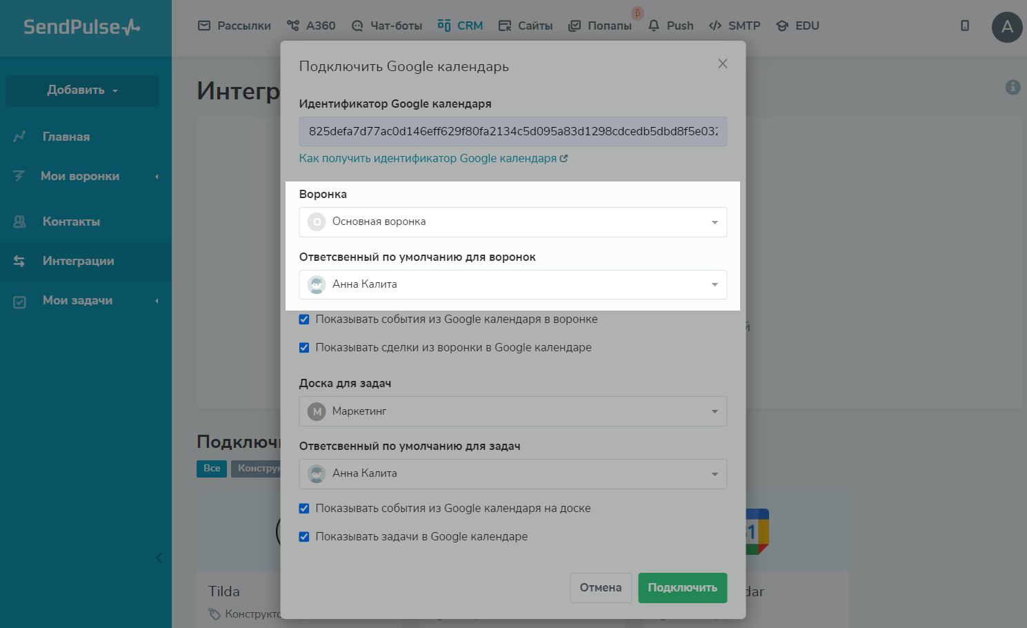
Task: Open the user avatar menu
Action: [x=1006, y=27]
